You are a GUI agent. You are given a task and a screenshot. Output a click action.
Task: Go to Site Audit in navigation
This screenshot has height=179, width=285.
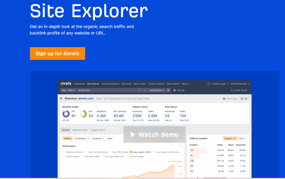[127, 84]
